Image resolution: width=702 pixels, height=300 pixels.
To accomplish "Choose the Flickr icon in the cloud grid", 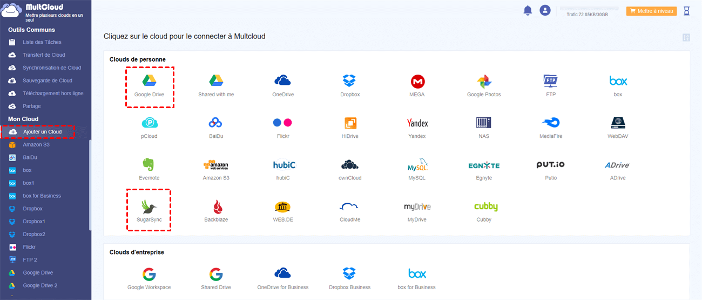I will [283, 123].
